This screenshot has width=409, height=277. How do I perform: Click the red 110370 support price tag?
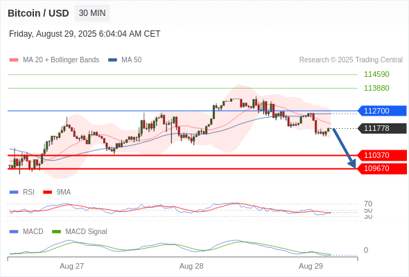[x=382, y=155]
